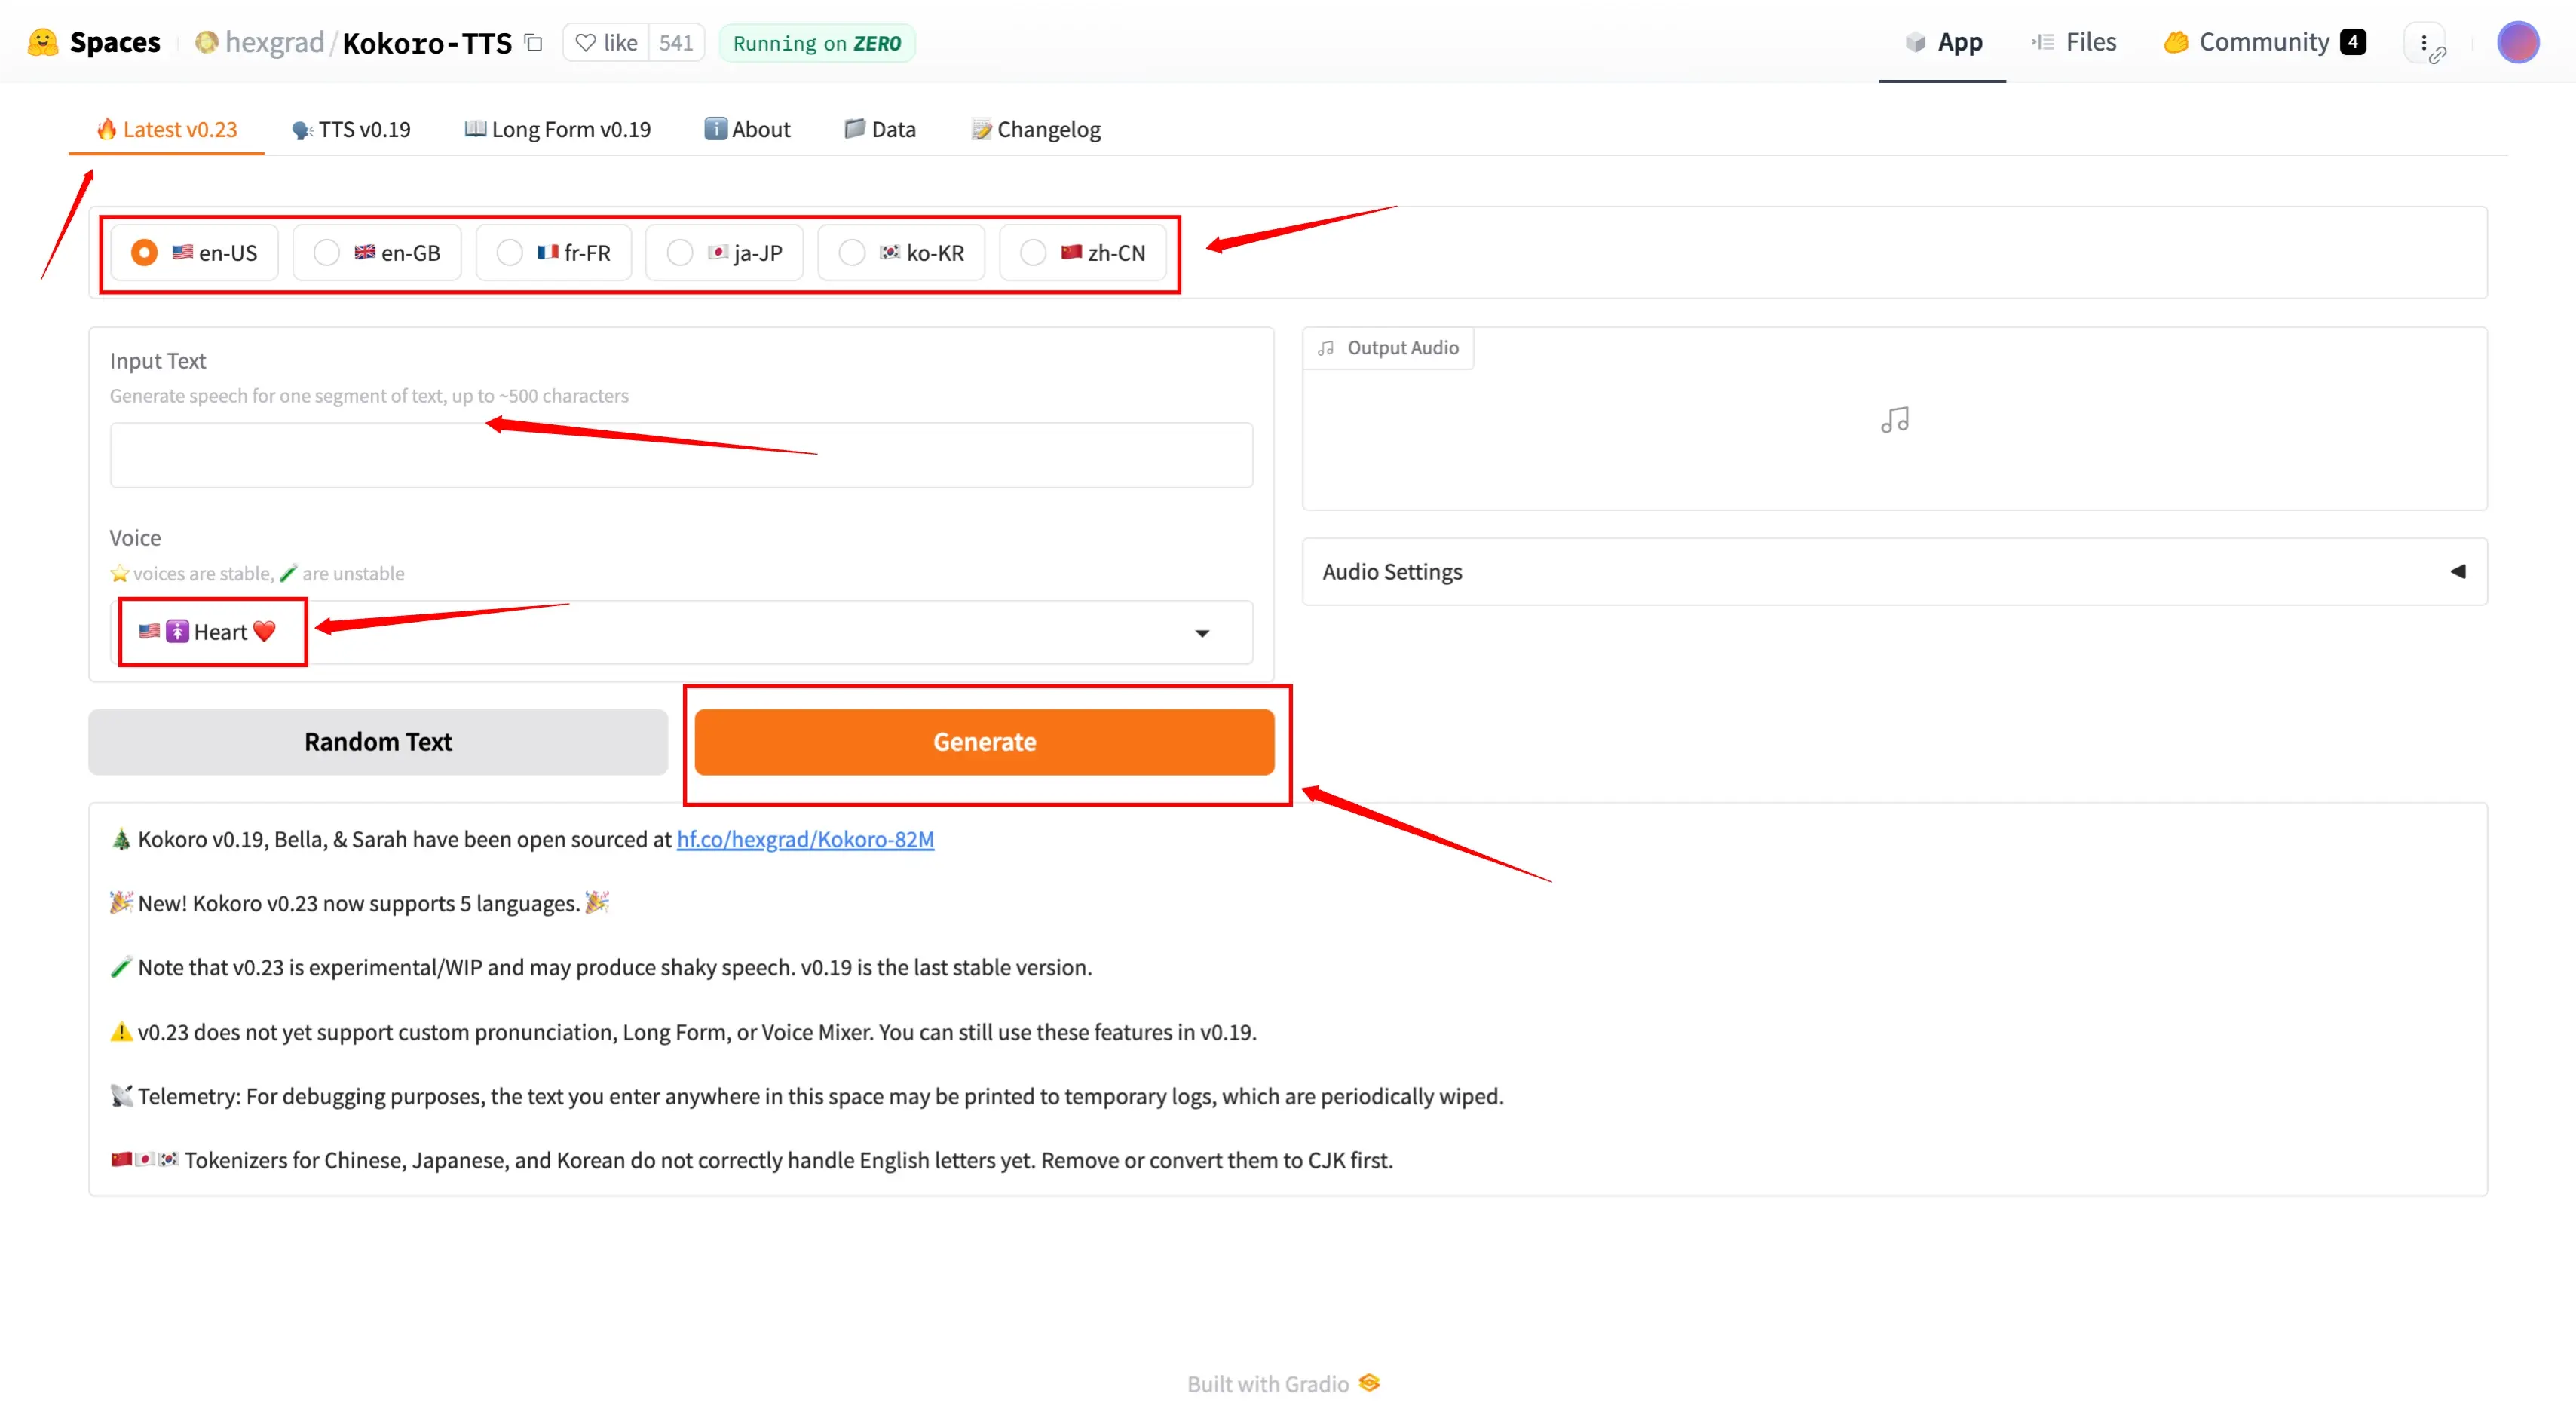Click the hf.co/hexgrad/Kokoro-82M link
This screenshot has width=2576, height=1427.
tap(805, 838)
